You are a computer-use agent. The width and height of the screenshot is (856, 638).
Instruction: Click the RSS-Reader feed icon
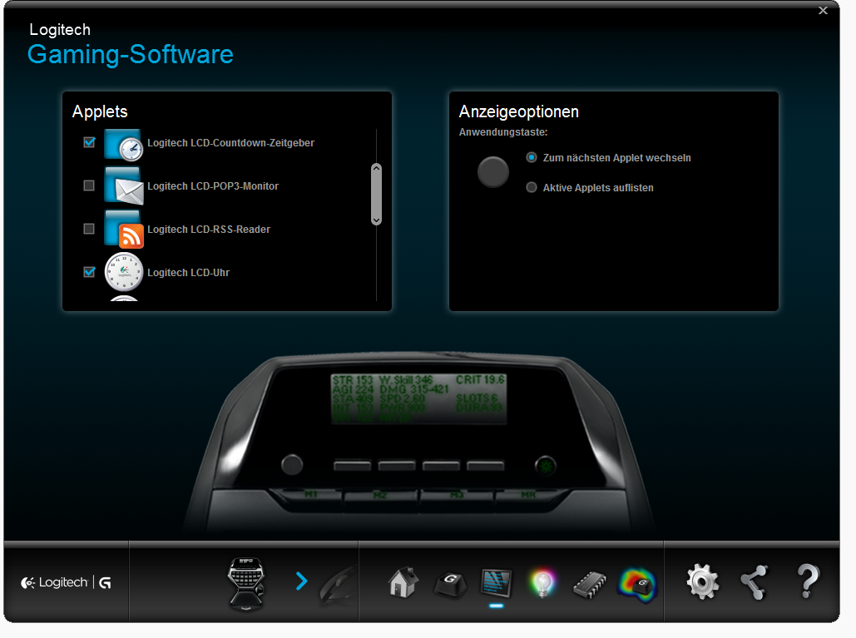pos(124,230)
